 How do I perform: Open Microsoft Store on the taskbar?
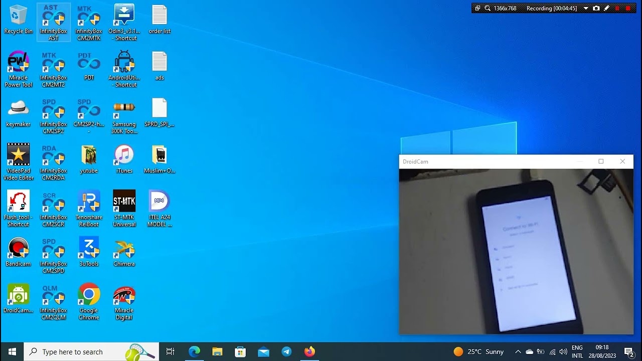[x=240, y=351]
